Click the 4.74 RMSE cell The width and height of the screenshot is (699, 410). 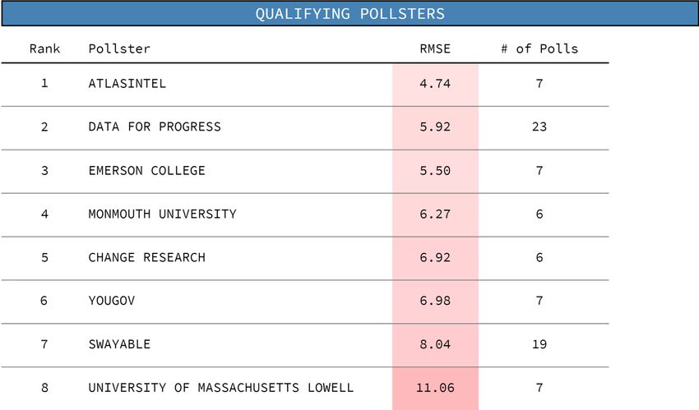click(x=435, y=85)
